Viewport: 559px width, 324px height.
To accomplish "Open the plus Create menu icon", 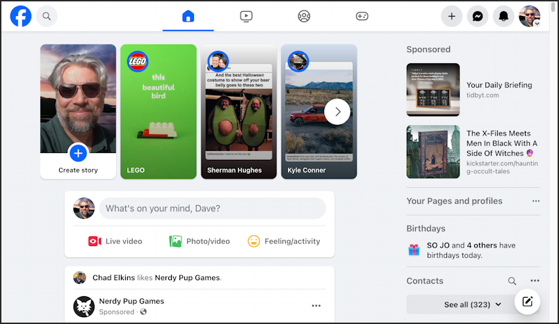I will [x=451, y=17].
